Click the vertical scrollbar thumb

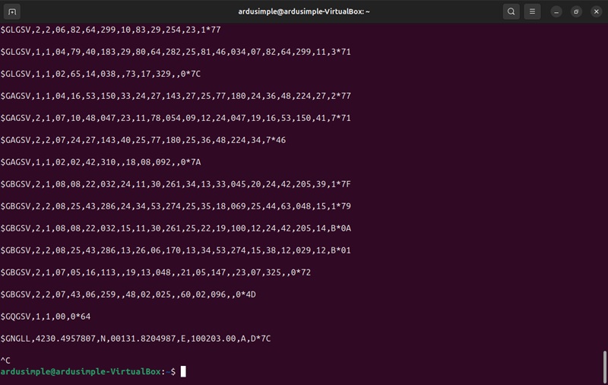[604, 366]
